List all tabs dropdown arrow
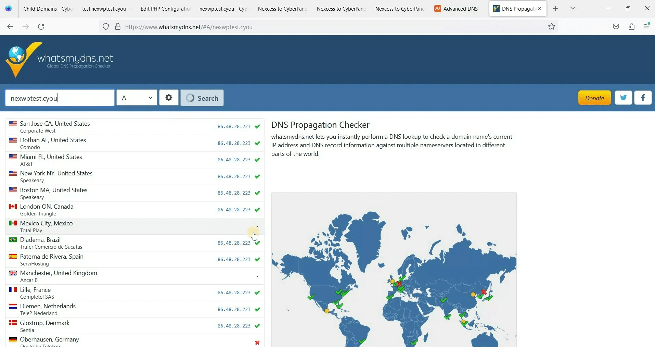Viewport: 655px width, 347px height. click(573, 8)
